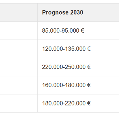
Task: Click the euro sign after 95.000
Action: (x=83, y=31)
